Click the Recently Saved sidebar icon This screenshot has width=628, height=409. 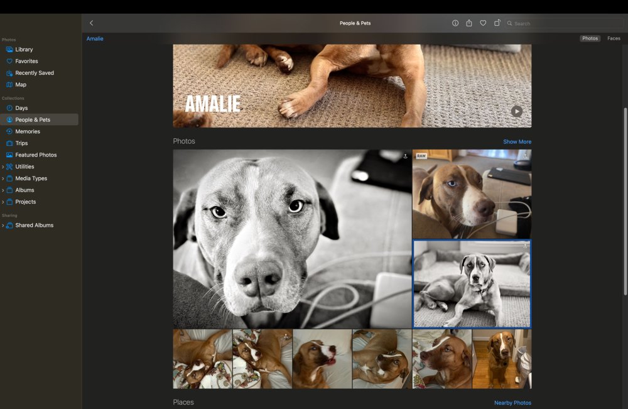point(9,73)
